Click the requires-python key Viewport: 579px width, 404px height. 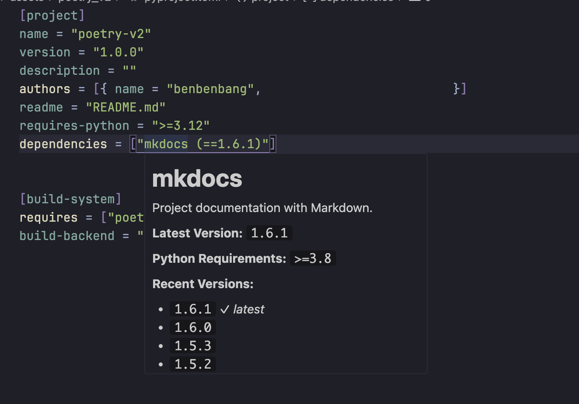[74, 125]
